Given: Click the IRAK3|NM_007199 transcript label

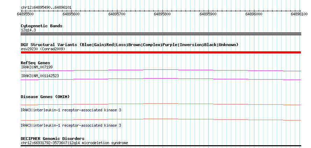Looking at the screenshot, I should pos(37,67).
